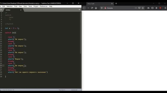Click Sublime vertical scrollbar
167x93 pixels.
(x=81, y=33)
